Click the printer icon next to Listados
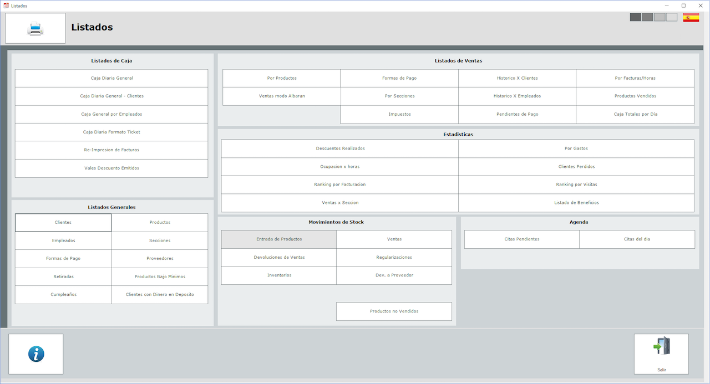The height and width of the screenshot is (384, 710). 35,28
